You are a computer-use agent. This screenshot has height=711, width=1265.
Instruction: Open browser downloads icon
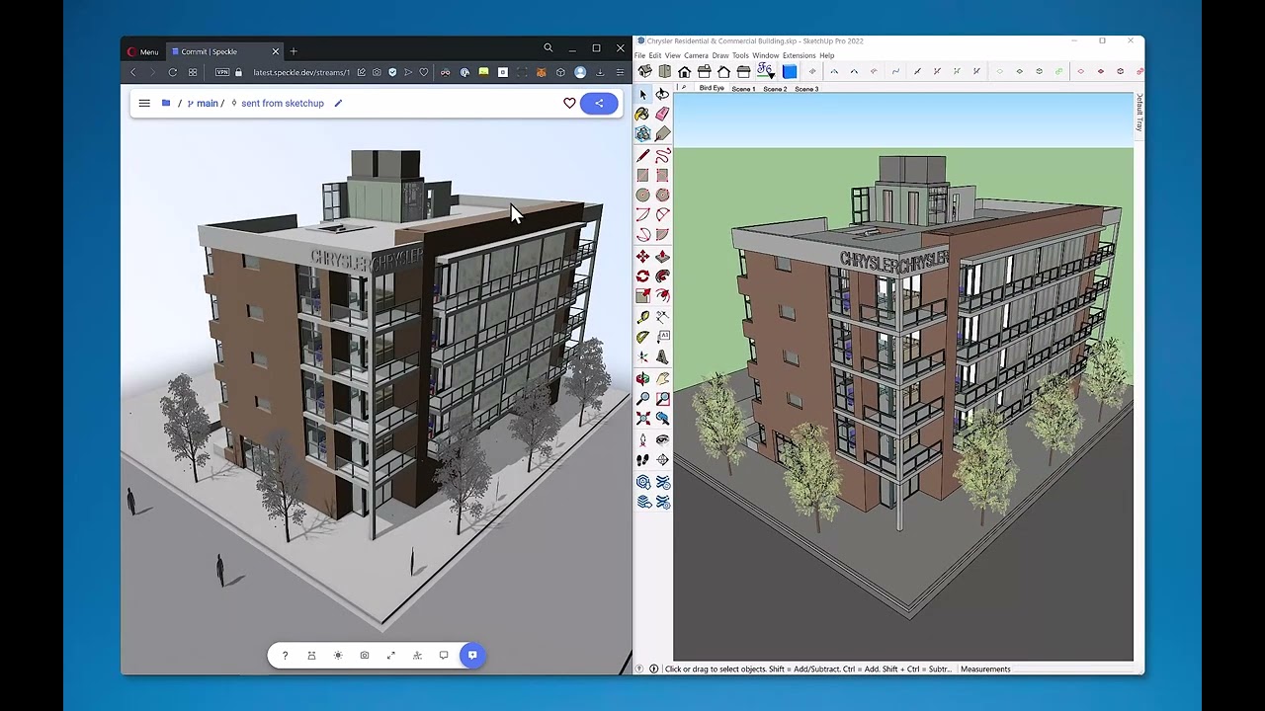[600, 72]
